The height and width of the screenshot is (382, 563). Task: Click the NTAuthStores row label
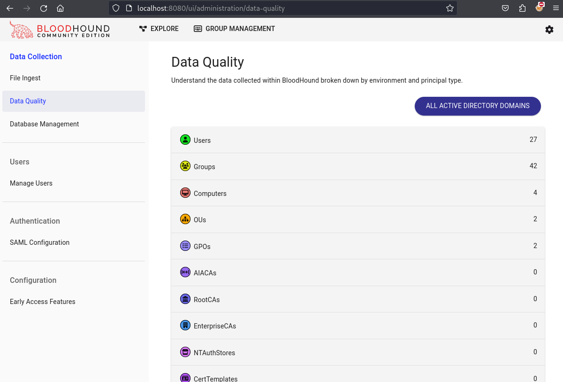(x=214, y=353)
